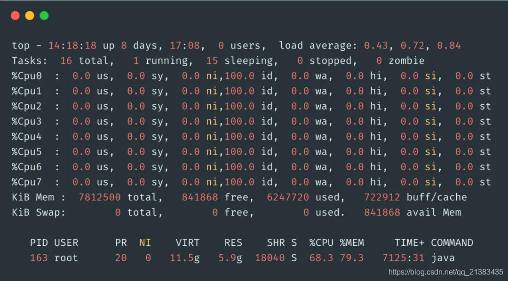Click the load average value 0.72
The height and width of the screenshot is (281, 508).
tap(413, 45)
